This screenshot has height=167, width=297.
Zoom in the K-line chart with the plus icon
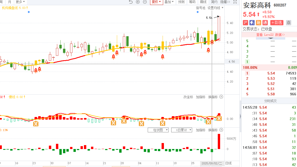pos(138,2)
